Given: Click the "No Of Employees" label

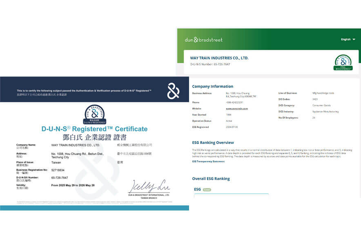Looking at the screenshot, I should click(x=288, y=118).
